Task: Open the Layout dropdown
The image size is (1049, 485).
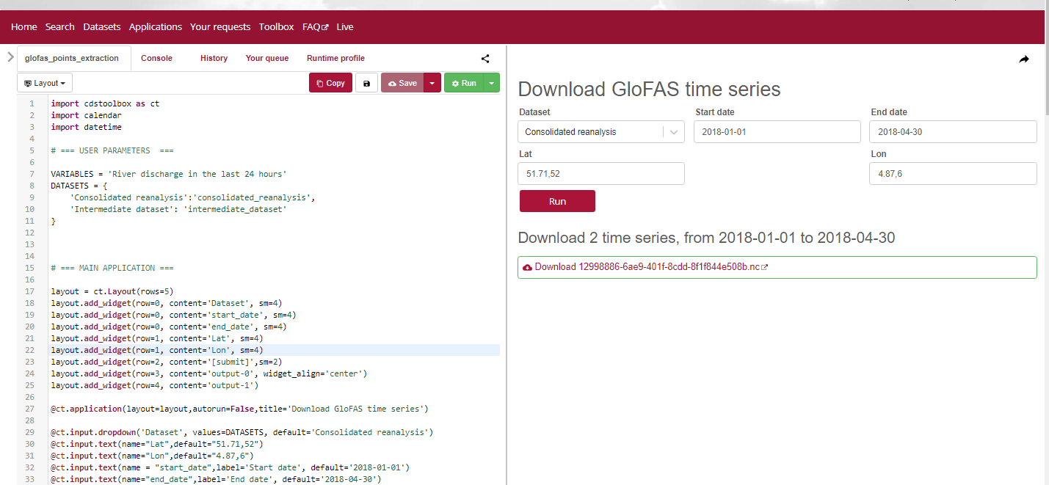Action: coord(45,83)
